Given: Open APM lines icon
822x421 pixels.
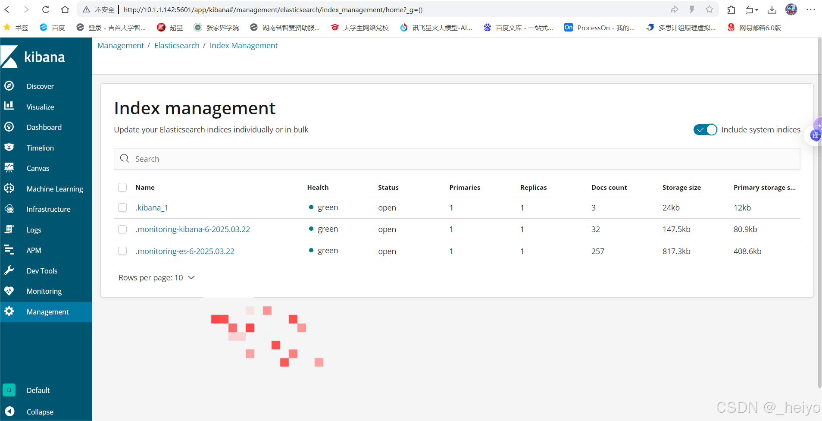Looking at the screenshot, I should [x=9, y=250].
